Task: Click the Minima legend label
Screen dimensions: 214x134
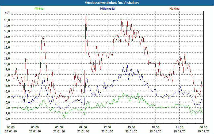Action: click(39, 9)
